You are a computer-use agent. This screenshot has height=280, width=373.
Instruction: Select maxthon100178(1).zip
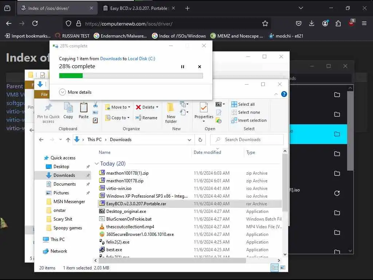coord(127,173)
